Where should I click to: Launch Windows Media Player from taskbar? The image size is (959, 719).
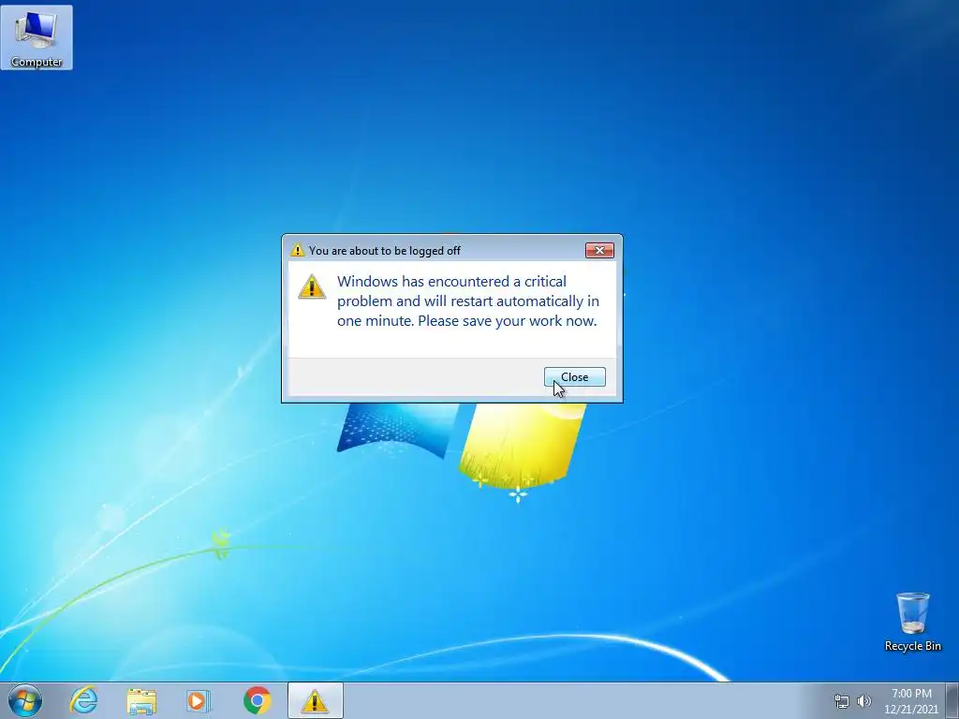coord(199,700)
